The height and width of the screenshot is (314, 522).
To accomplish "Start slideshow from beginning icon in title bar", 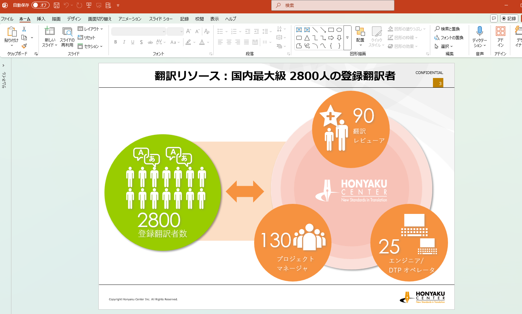I will coord(89,5).
